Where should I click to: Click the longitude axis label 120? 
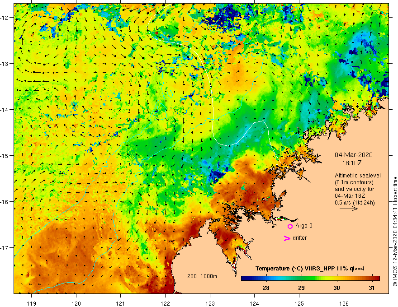[76, 303]
